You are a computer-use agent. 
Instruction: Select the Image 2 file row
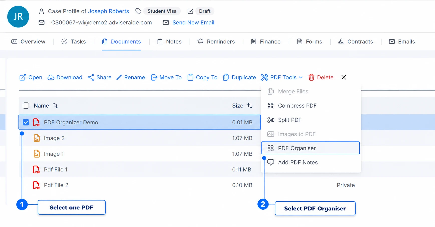click(x=140, y=138)
